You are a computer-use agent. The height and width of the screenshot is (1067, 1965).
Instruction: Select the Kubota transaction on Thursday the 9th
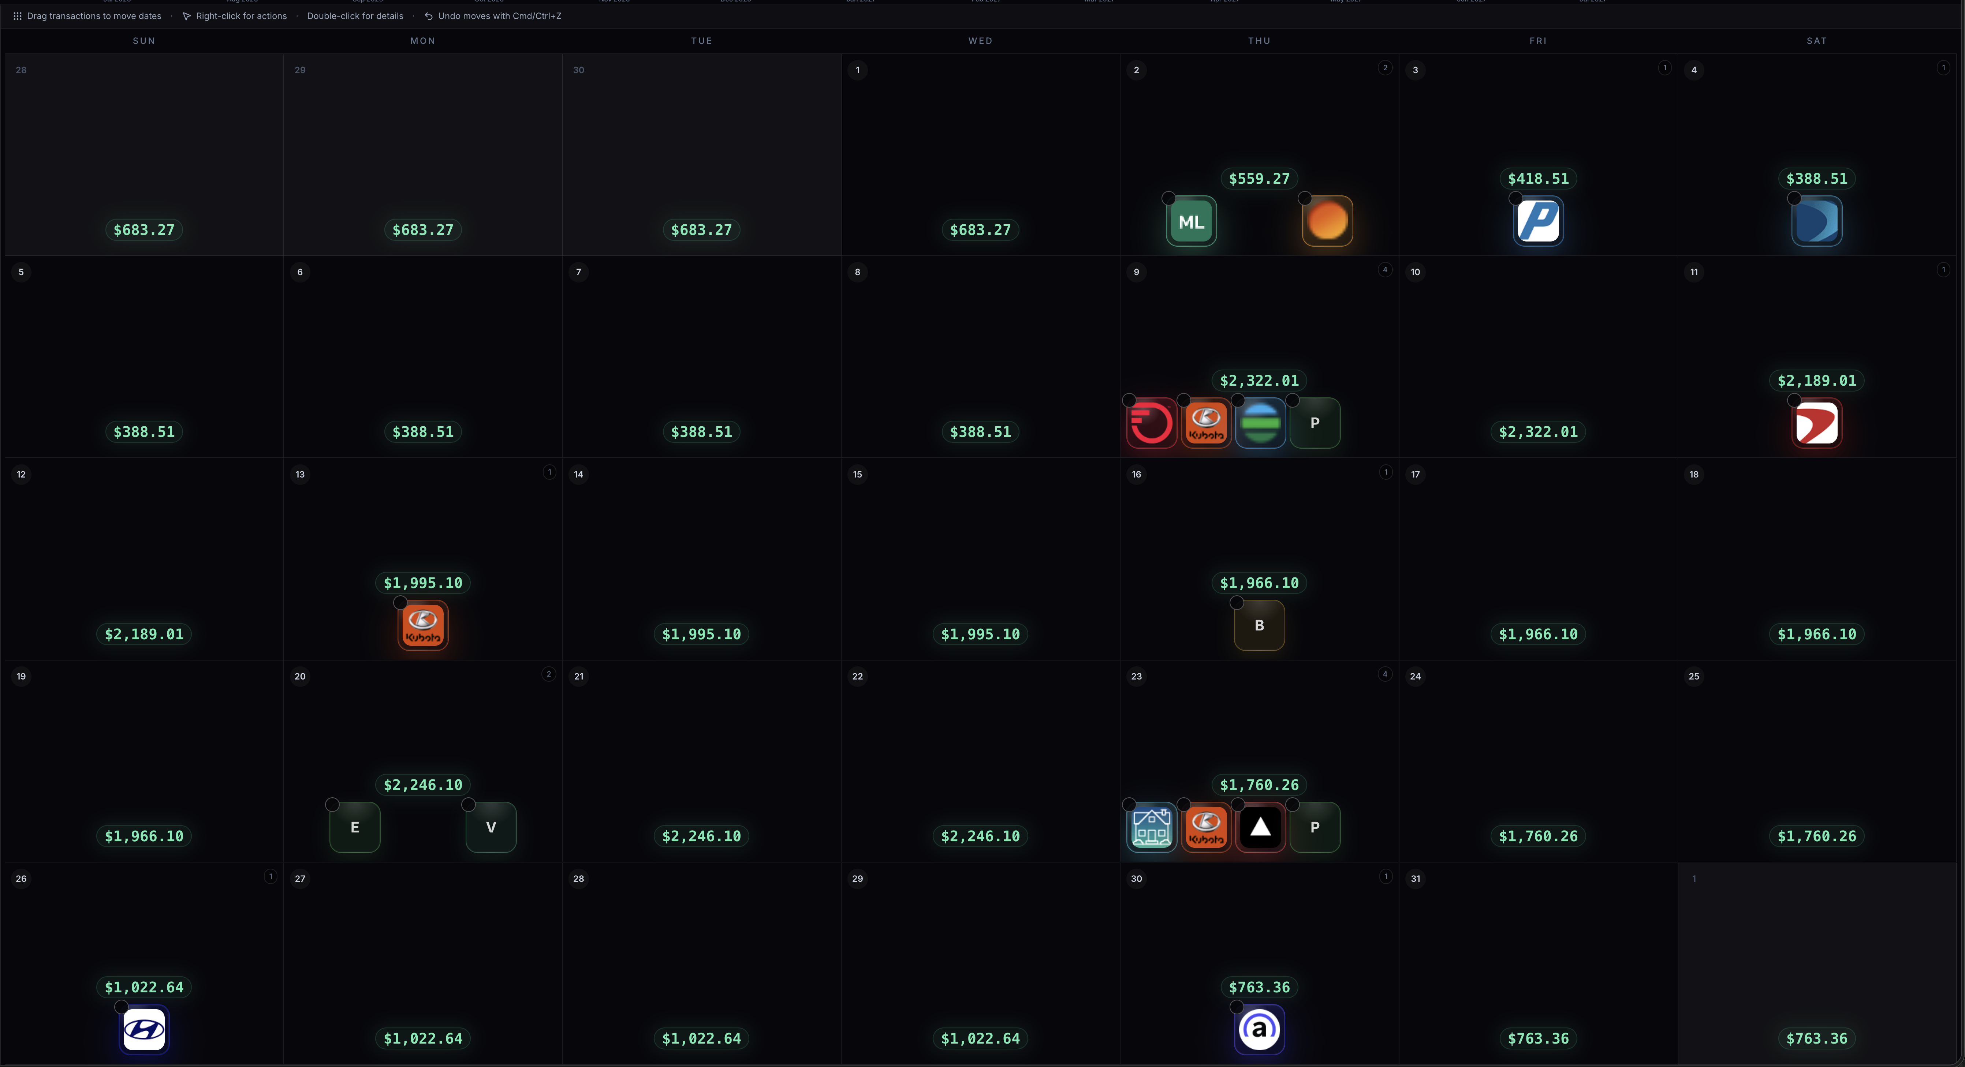1206,423
